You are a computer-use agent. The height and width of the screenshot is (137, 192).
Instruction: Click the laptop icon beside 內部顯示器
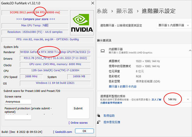tap(102, 51)
